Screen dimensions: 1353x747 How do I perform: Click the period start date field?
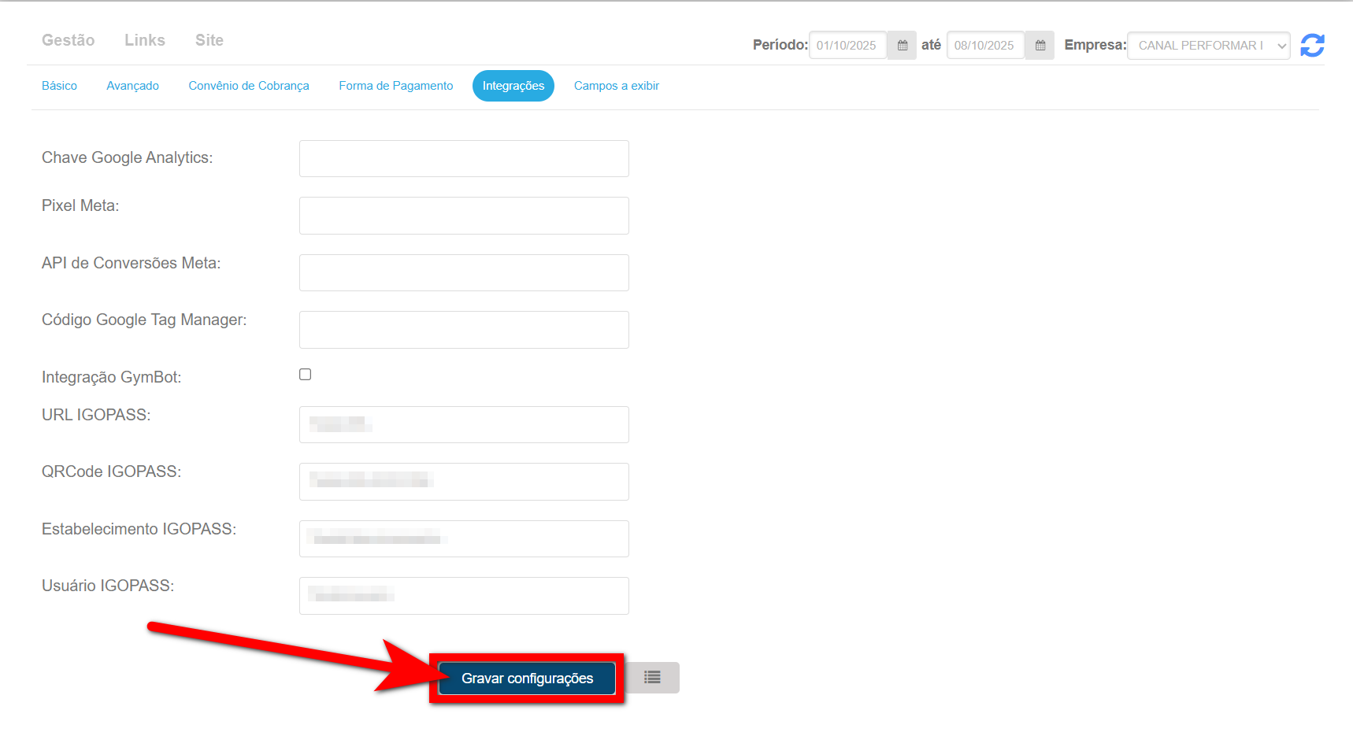click(847, 46)
